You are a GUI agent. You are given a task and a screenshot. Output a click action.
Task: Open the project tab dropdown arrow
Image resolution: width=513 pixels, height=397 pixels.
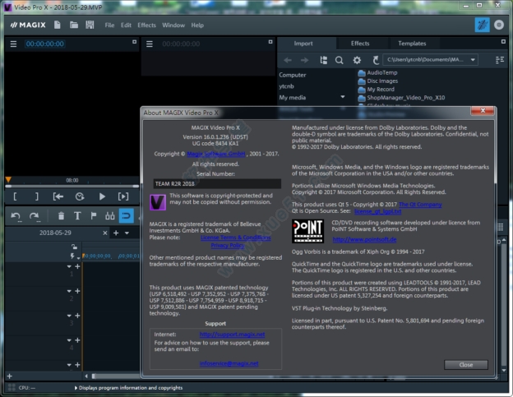(127, 233)
